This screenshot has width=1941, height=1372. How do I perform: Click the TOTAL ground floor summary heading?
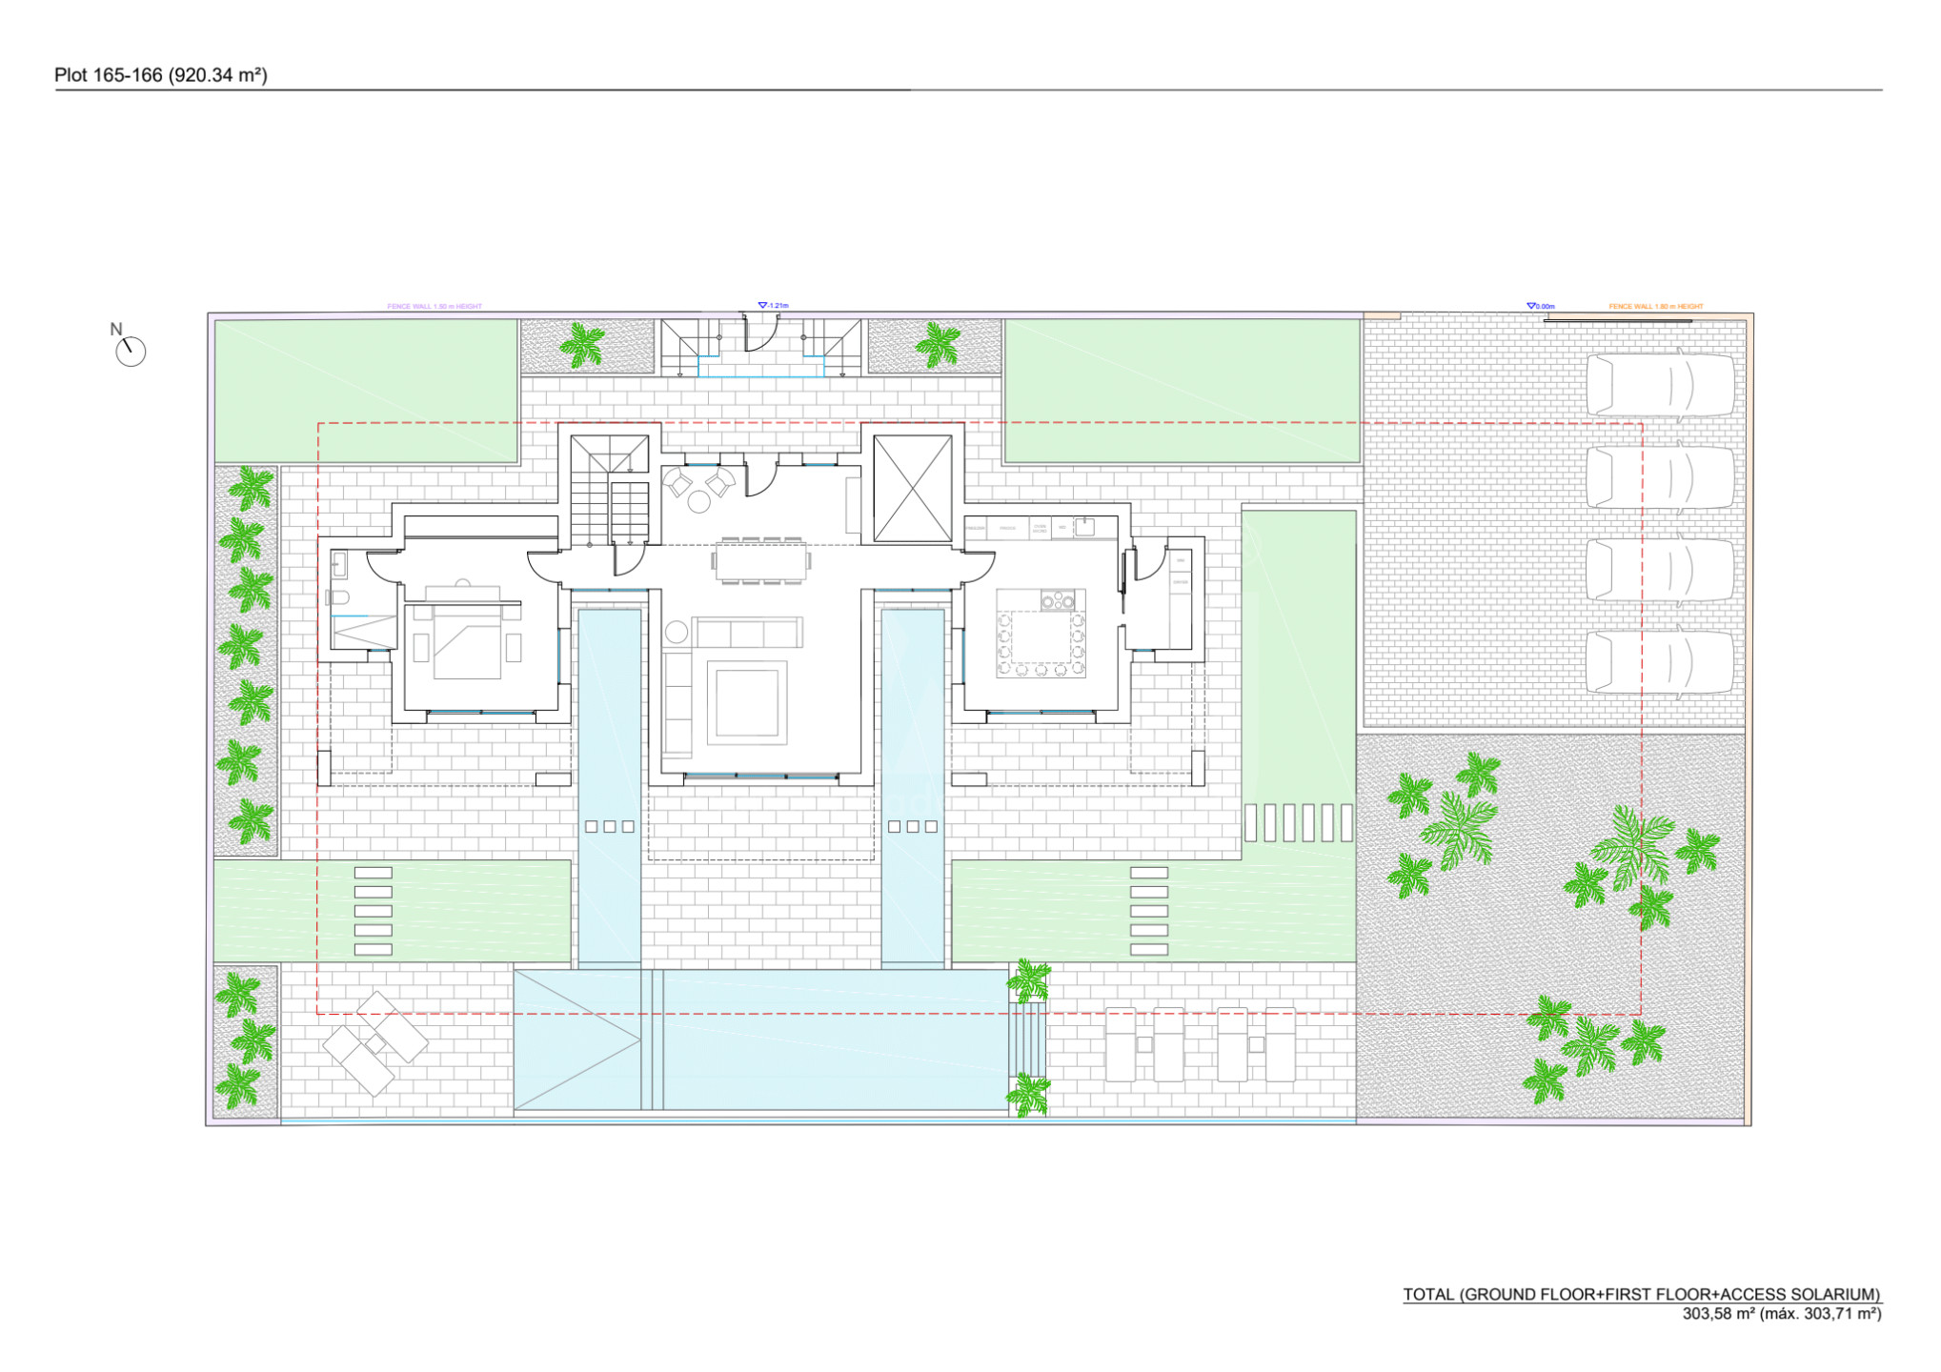(x=1642, y=1294)
